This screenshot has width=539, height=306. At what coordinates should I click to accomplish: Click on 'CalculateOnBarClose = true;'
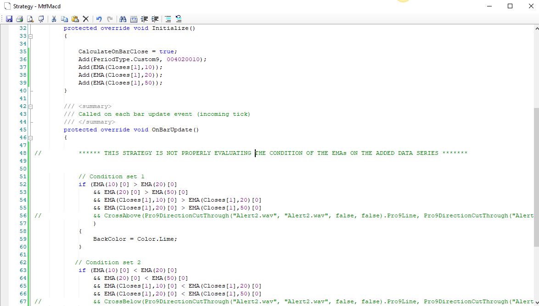(128, 51)
